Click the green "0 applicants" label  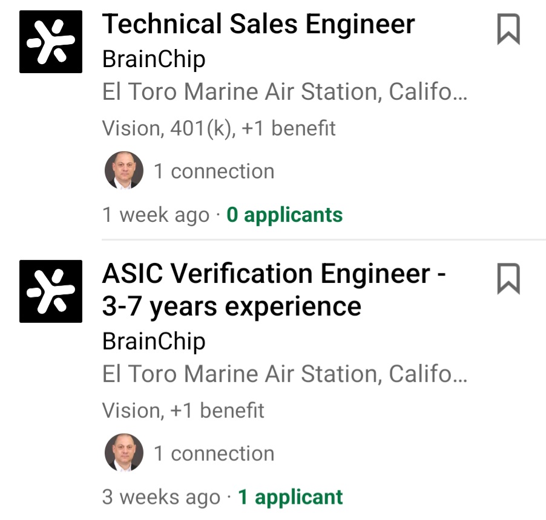click(285, 215)
